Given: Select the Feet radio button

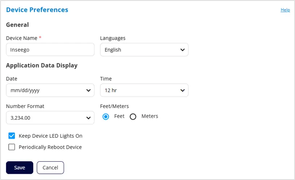Looking at the screenshot, I should 106,116.
